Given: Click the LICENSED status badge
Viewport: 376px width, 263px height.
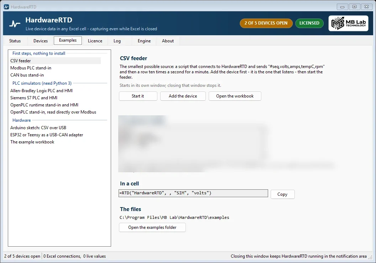Looking at the screenshot, I should [309, 23].
